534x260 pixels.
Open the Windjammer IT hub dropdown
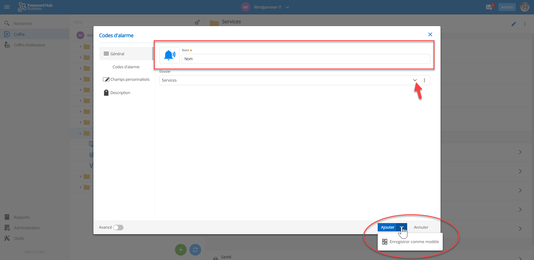pyautogui.click(x=287, y=7)
